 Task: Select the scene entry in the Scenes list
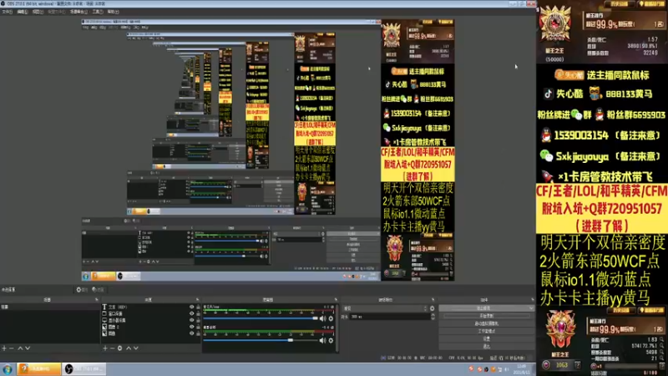click(x=49, y=307)
